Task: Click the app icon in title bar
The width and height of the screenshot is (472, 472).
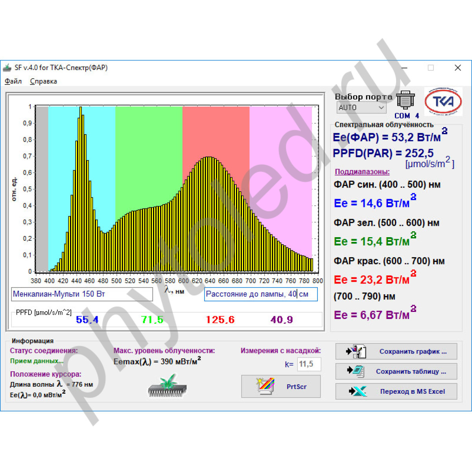Action: click(7, 68)
